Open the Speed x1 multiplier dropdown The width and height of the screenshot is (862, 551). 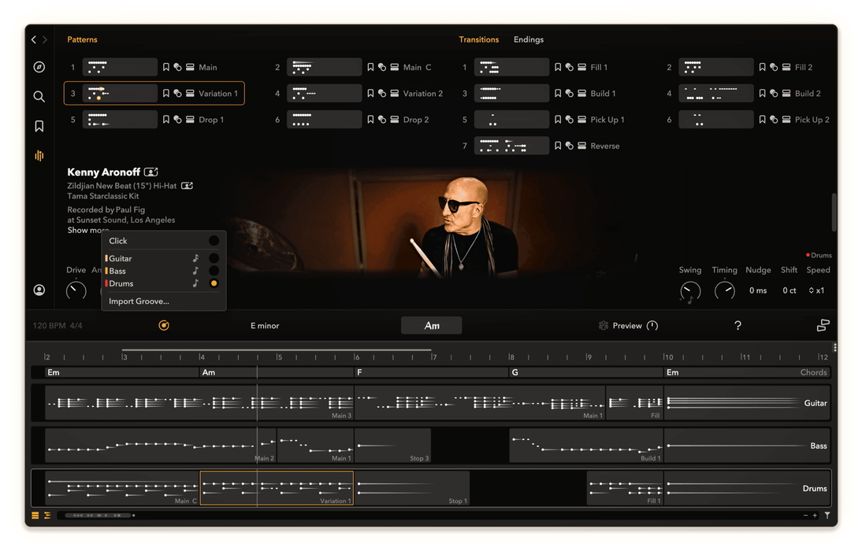(817, 290)
